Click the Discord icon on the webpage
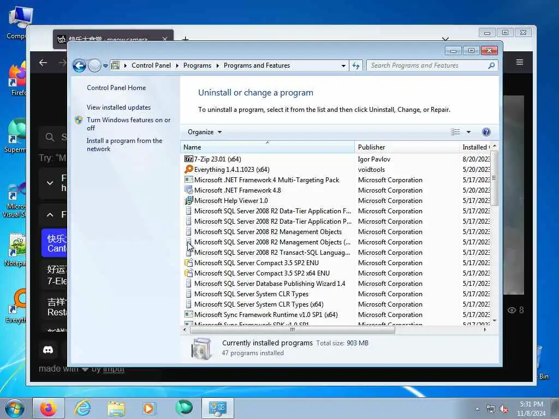Screen dimensions: 559x419 point(48,350)
